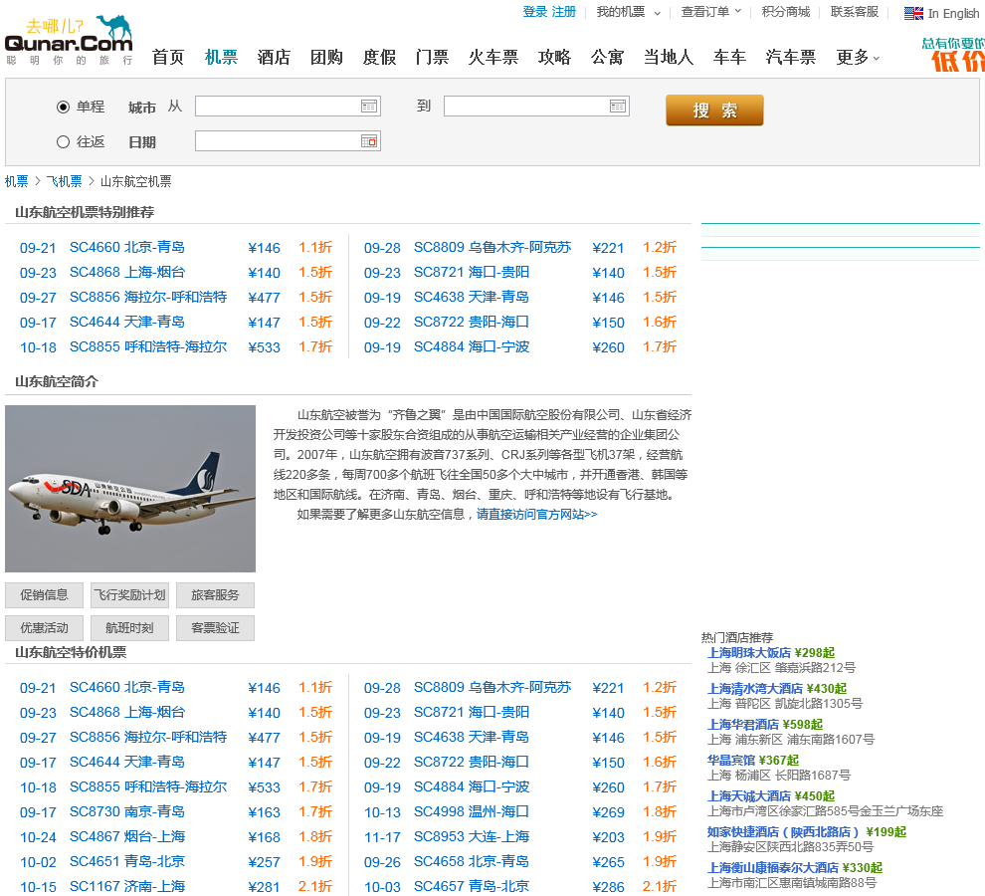Click the 登录 login link
This screenshot has height=896, width=985.
pos(535,12)
